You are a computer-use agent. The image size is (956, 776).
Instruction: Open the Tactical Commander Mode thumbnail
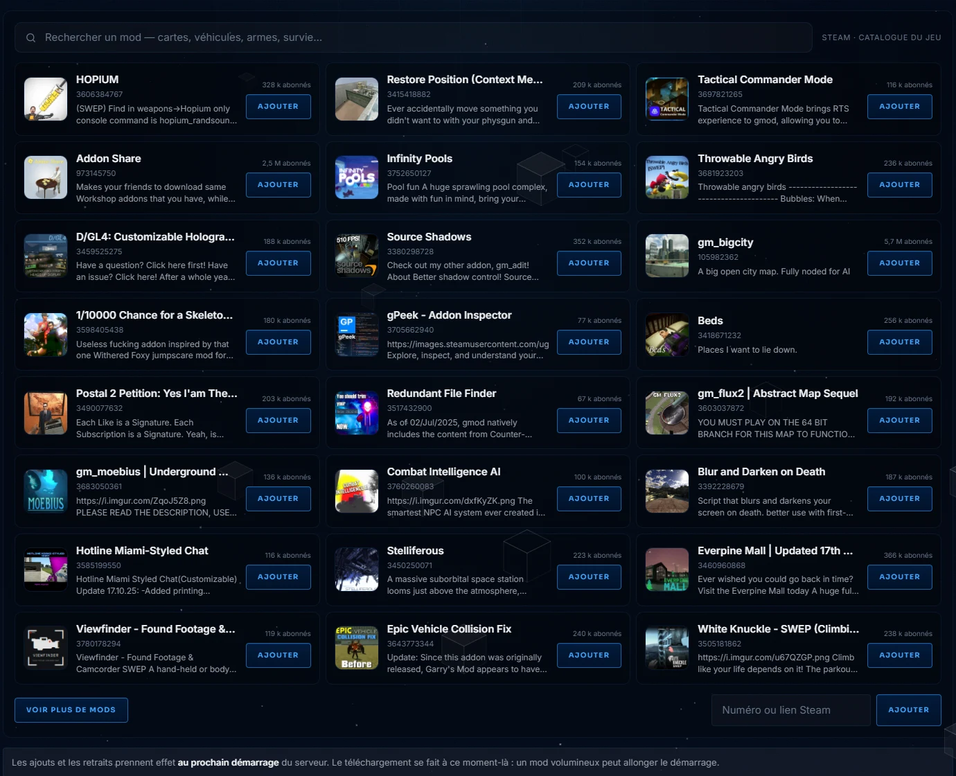coord(667,99)
